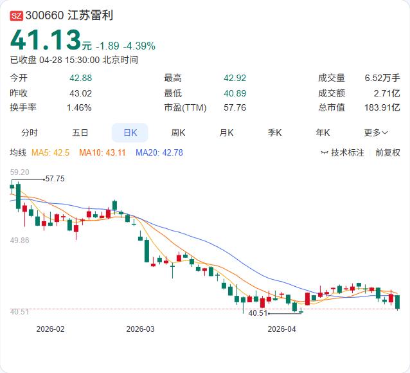The image size is (410, 373).
Task: Click the tall green candle below 57.75
Action: 18,196
